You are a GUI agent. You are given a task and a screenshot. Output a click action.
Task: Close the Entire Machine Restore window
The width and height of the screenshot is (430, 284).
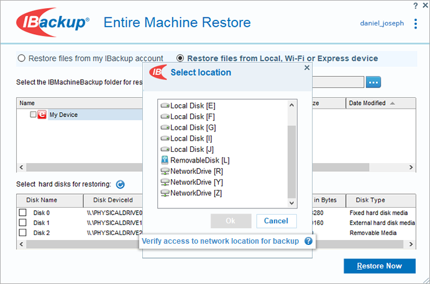(x=425, y=5)
